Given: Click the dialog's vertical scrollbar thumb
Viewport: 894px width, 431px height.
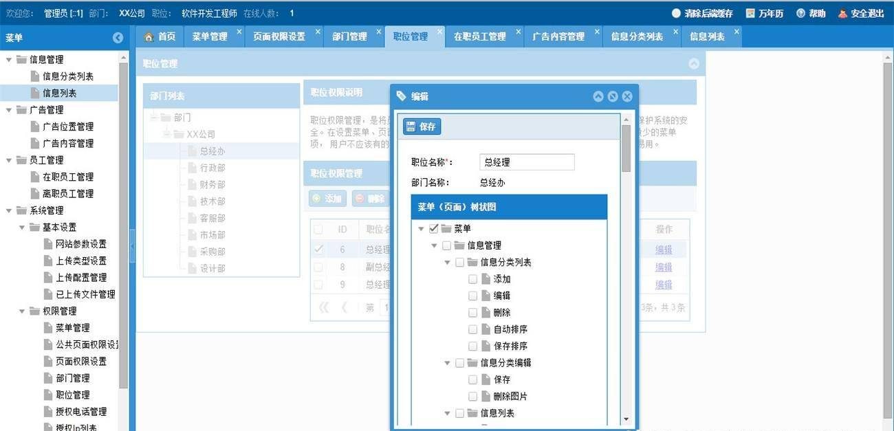Looking at the screenshot, I should (x=626, y=148).
